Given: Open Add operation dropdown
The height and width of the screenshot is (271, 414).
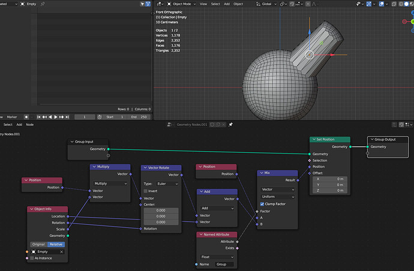Looking at the screenshot, I should click(x=217, y=208).
